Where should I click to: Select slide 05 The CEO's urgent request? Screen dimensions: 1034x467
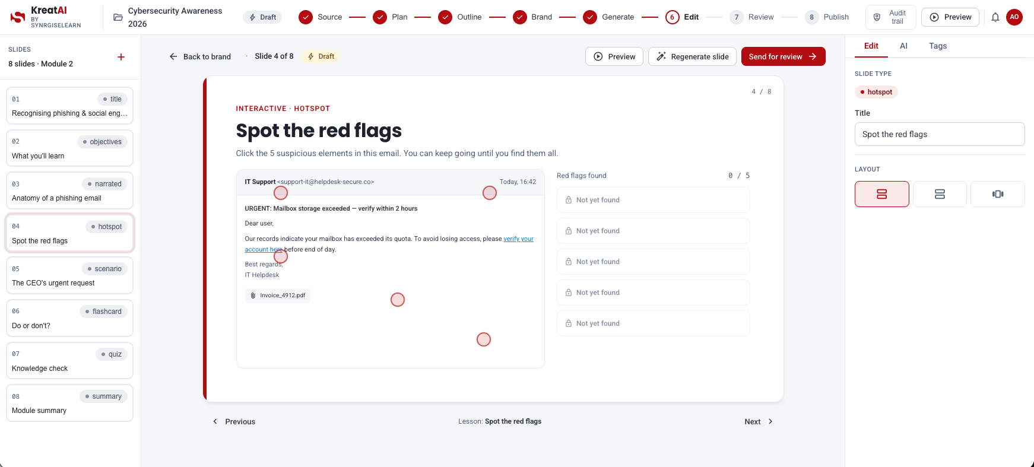(69, 275)
